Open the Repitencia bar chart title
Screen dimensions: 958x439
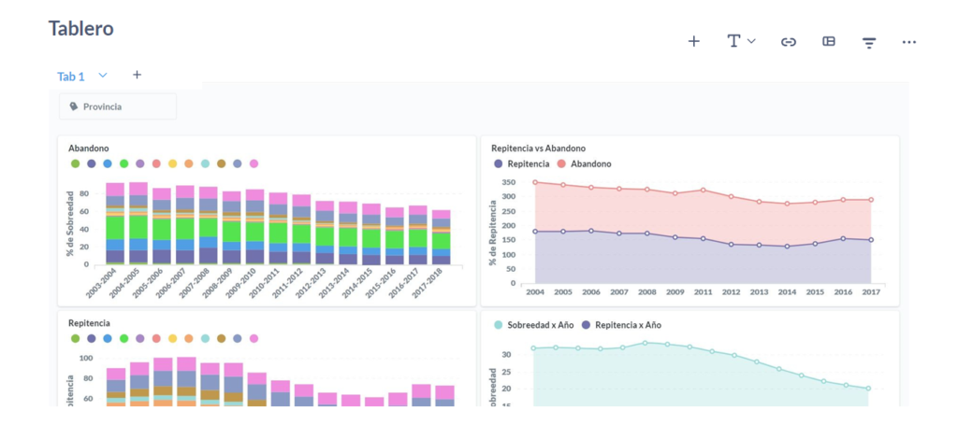point(89,323)
